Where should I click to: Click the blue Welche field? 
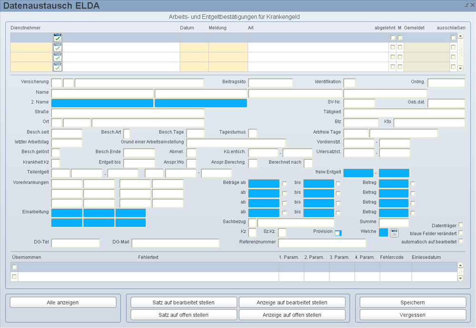383,232
